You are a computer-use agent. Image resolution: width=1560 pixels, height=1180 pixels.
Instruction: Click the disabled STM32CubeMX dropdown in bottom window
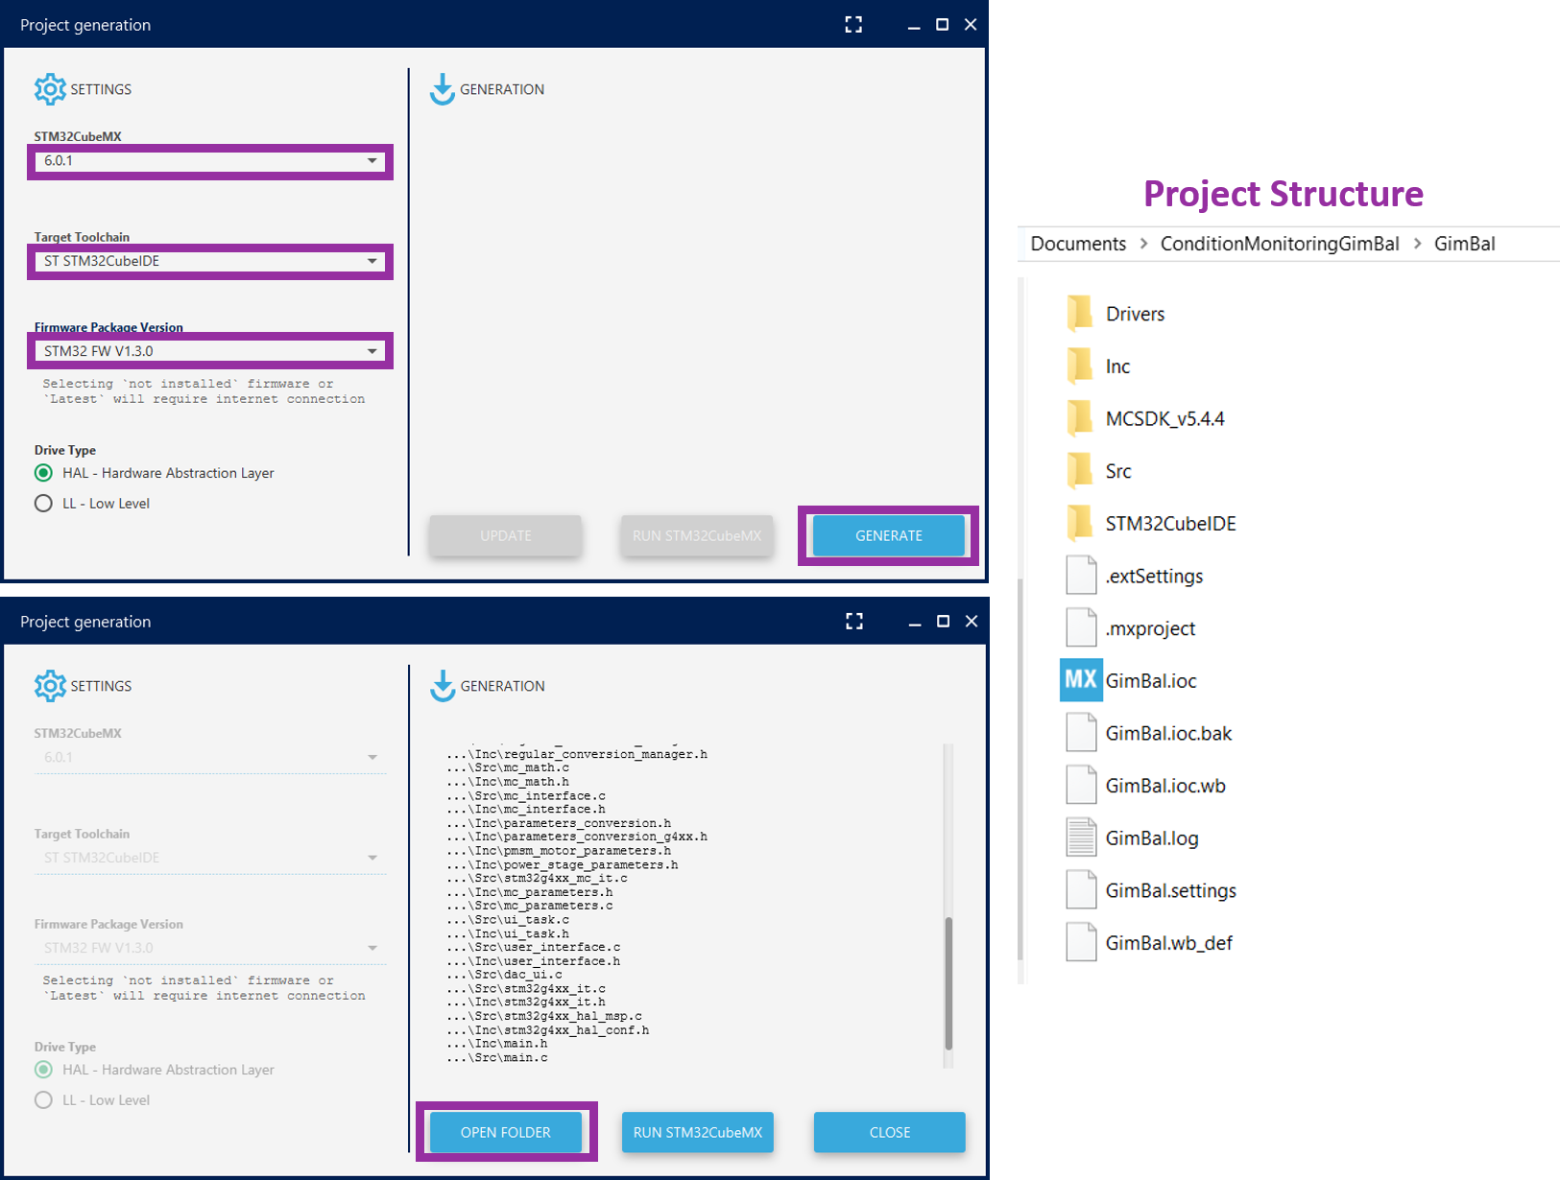coord(210,758)
